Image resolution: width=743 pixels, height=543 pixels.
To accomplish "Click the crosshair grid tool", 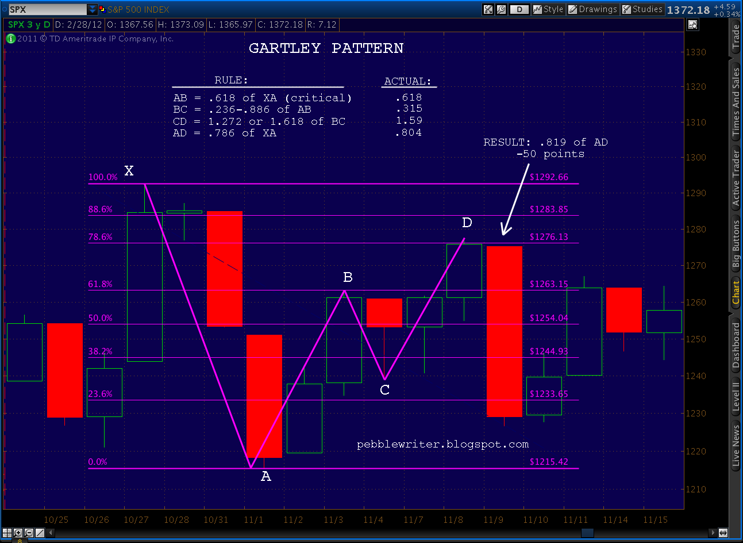I will tap(6, 533).
